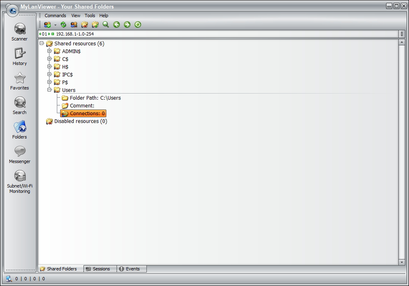409x286 pixels.
Task: Open the Commands menu
Action: (55, 16)
